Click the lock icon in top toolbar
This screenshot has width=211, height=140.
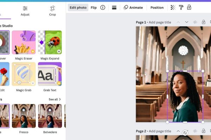point(189,7)
